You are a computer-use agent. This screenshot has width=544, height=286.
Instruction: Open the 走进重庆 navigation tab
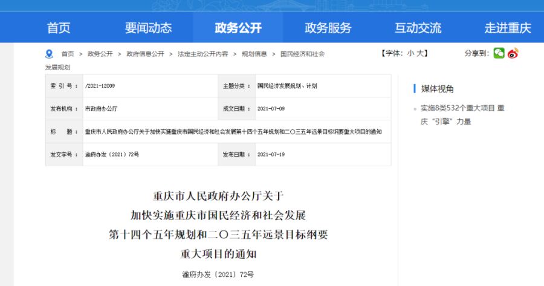507,28
